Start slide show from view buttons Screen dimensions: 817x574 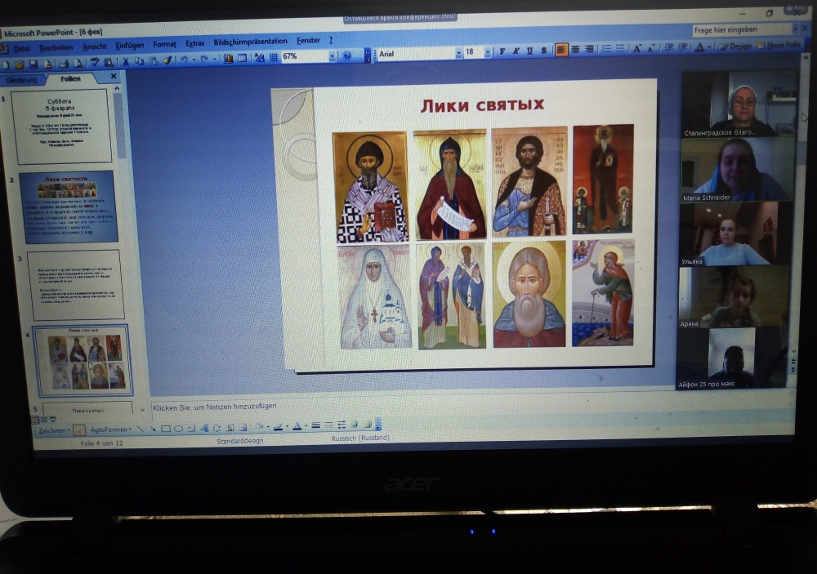coord(52,420)
